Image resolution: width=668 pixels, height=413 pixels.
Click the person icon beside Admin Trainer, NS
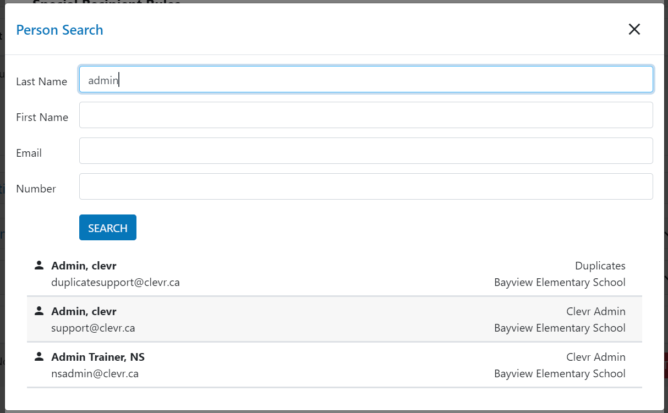(39, 356)
